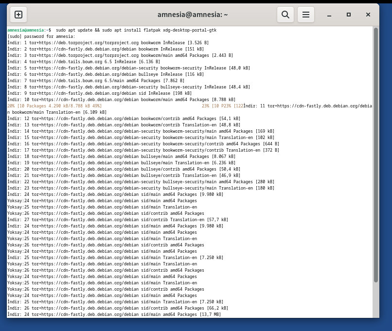Viewport: 392px width, 331px height.
Task: Open terminal search
Action: pos(285,15)
